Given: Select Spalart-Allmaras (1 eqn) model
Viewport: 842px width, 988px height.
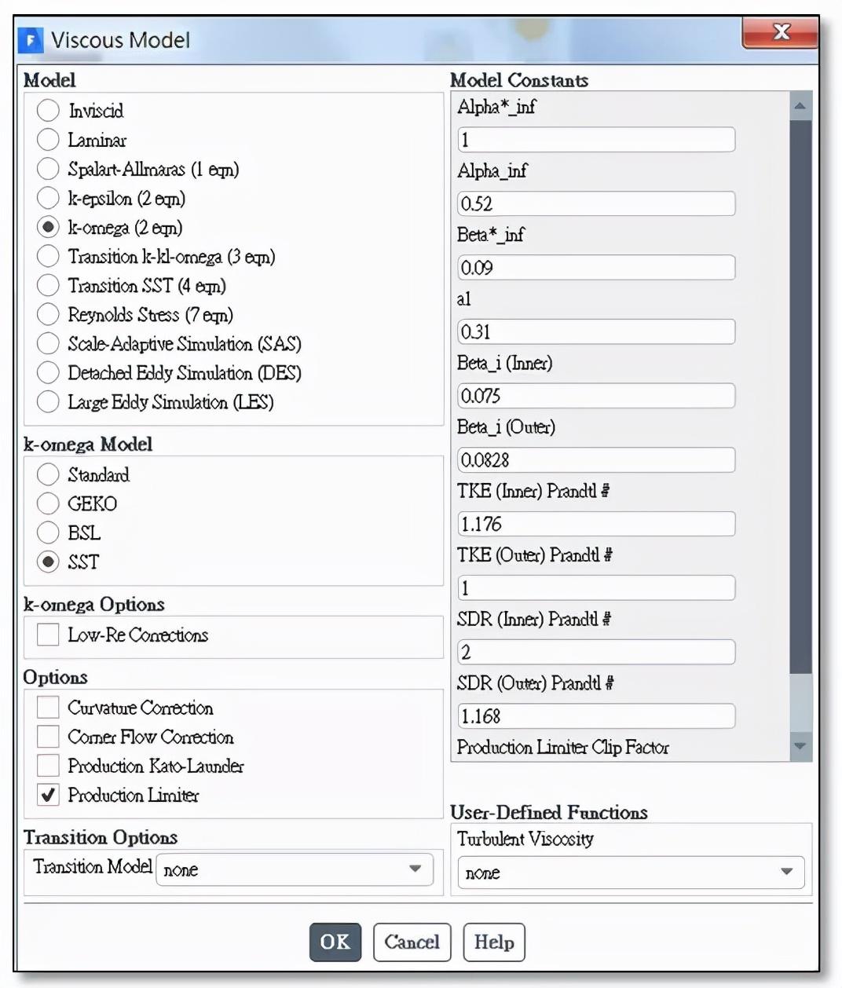Looking at the screenshot, I should point(48,169).
